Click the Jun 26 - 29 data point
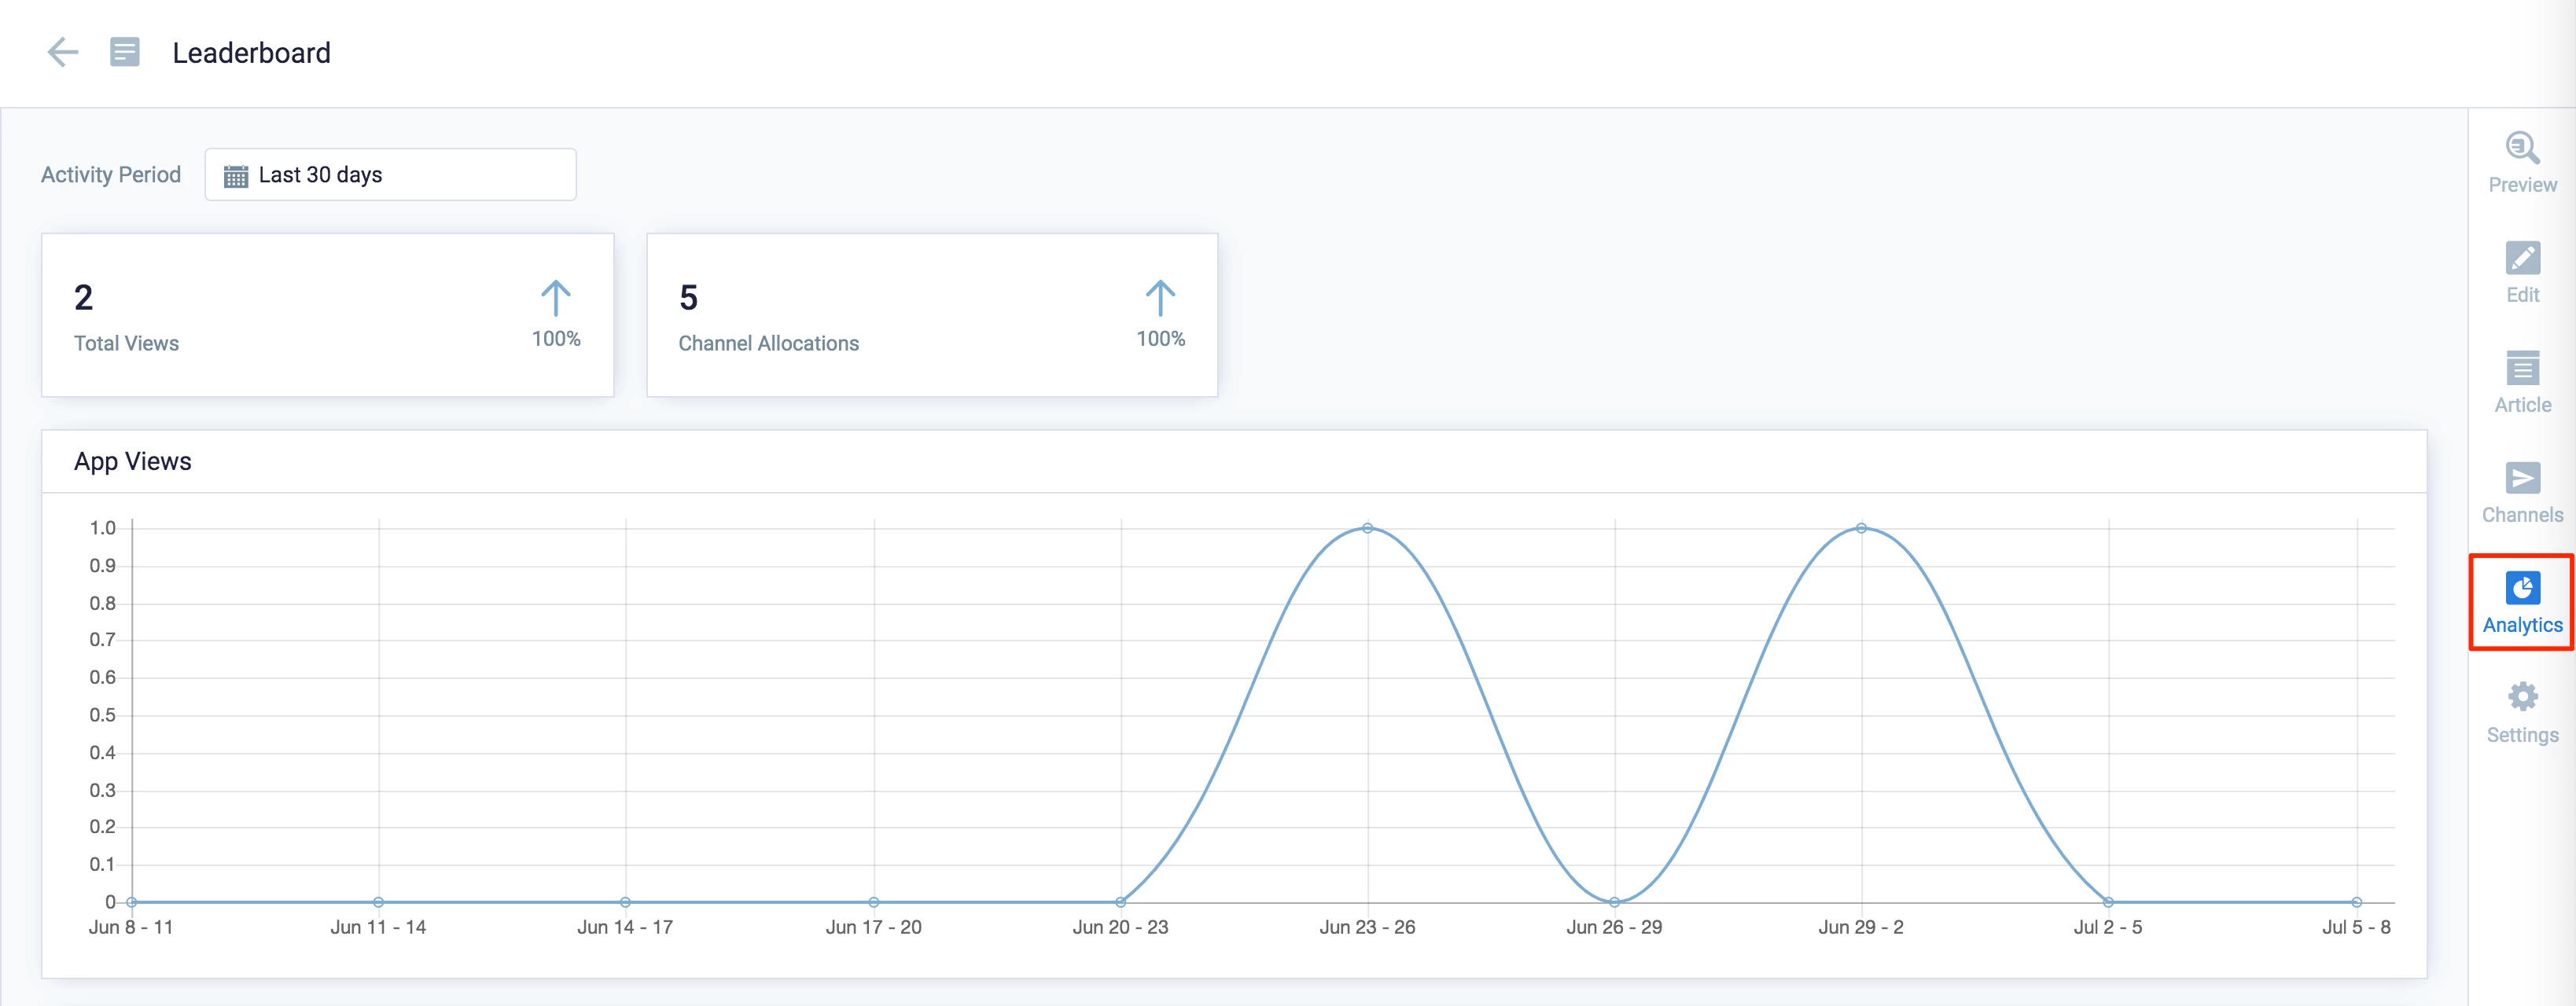The height and width of the screenshot is (1006, 2576). tap(1614, 902)
